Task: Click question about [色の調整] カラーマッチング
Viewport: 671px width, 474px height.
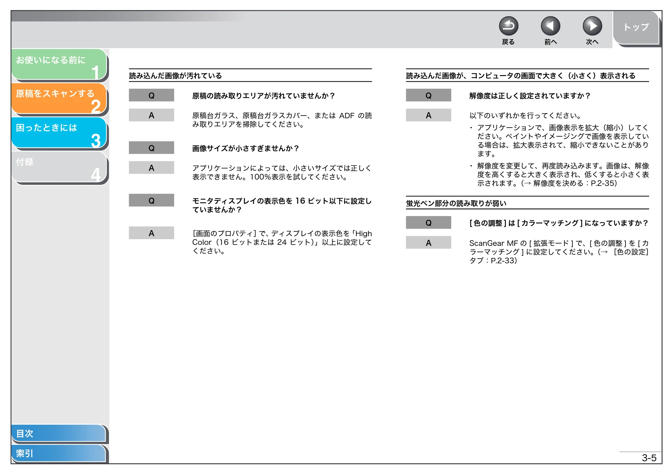Action: 559,223
